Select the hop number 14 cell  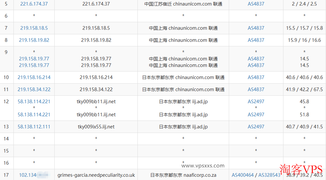tap(6, 139)
